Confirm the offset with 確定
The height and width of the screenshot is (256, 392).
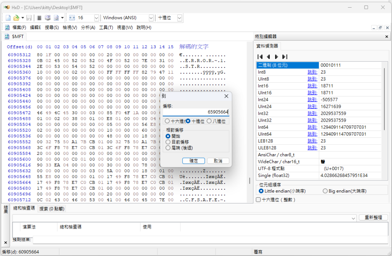coord(193,161)
